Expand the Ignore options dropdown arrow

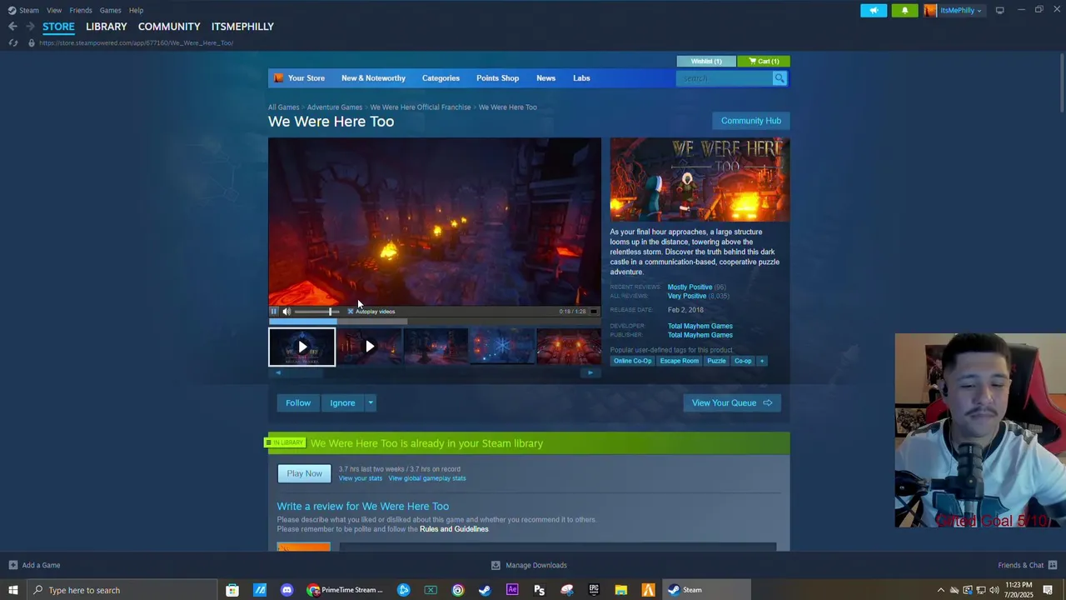click(x=371, y=403)
